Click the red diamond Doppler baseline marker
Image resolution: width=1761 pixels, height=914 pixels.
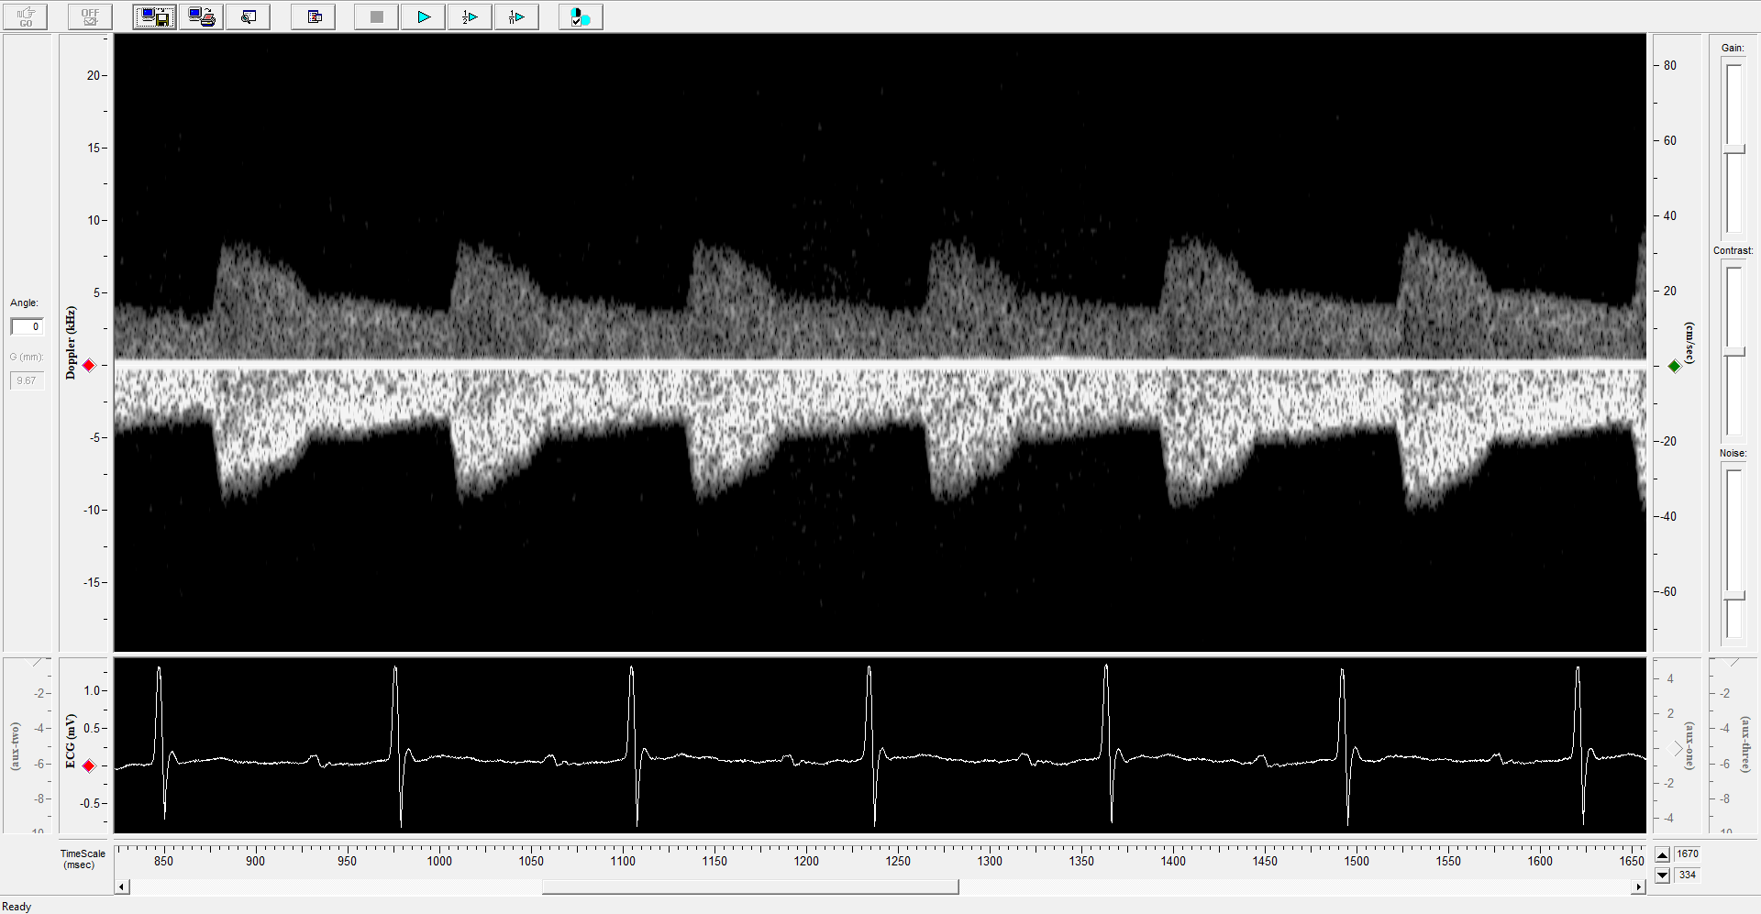tap(89, 366)
